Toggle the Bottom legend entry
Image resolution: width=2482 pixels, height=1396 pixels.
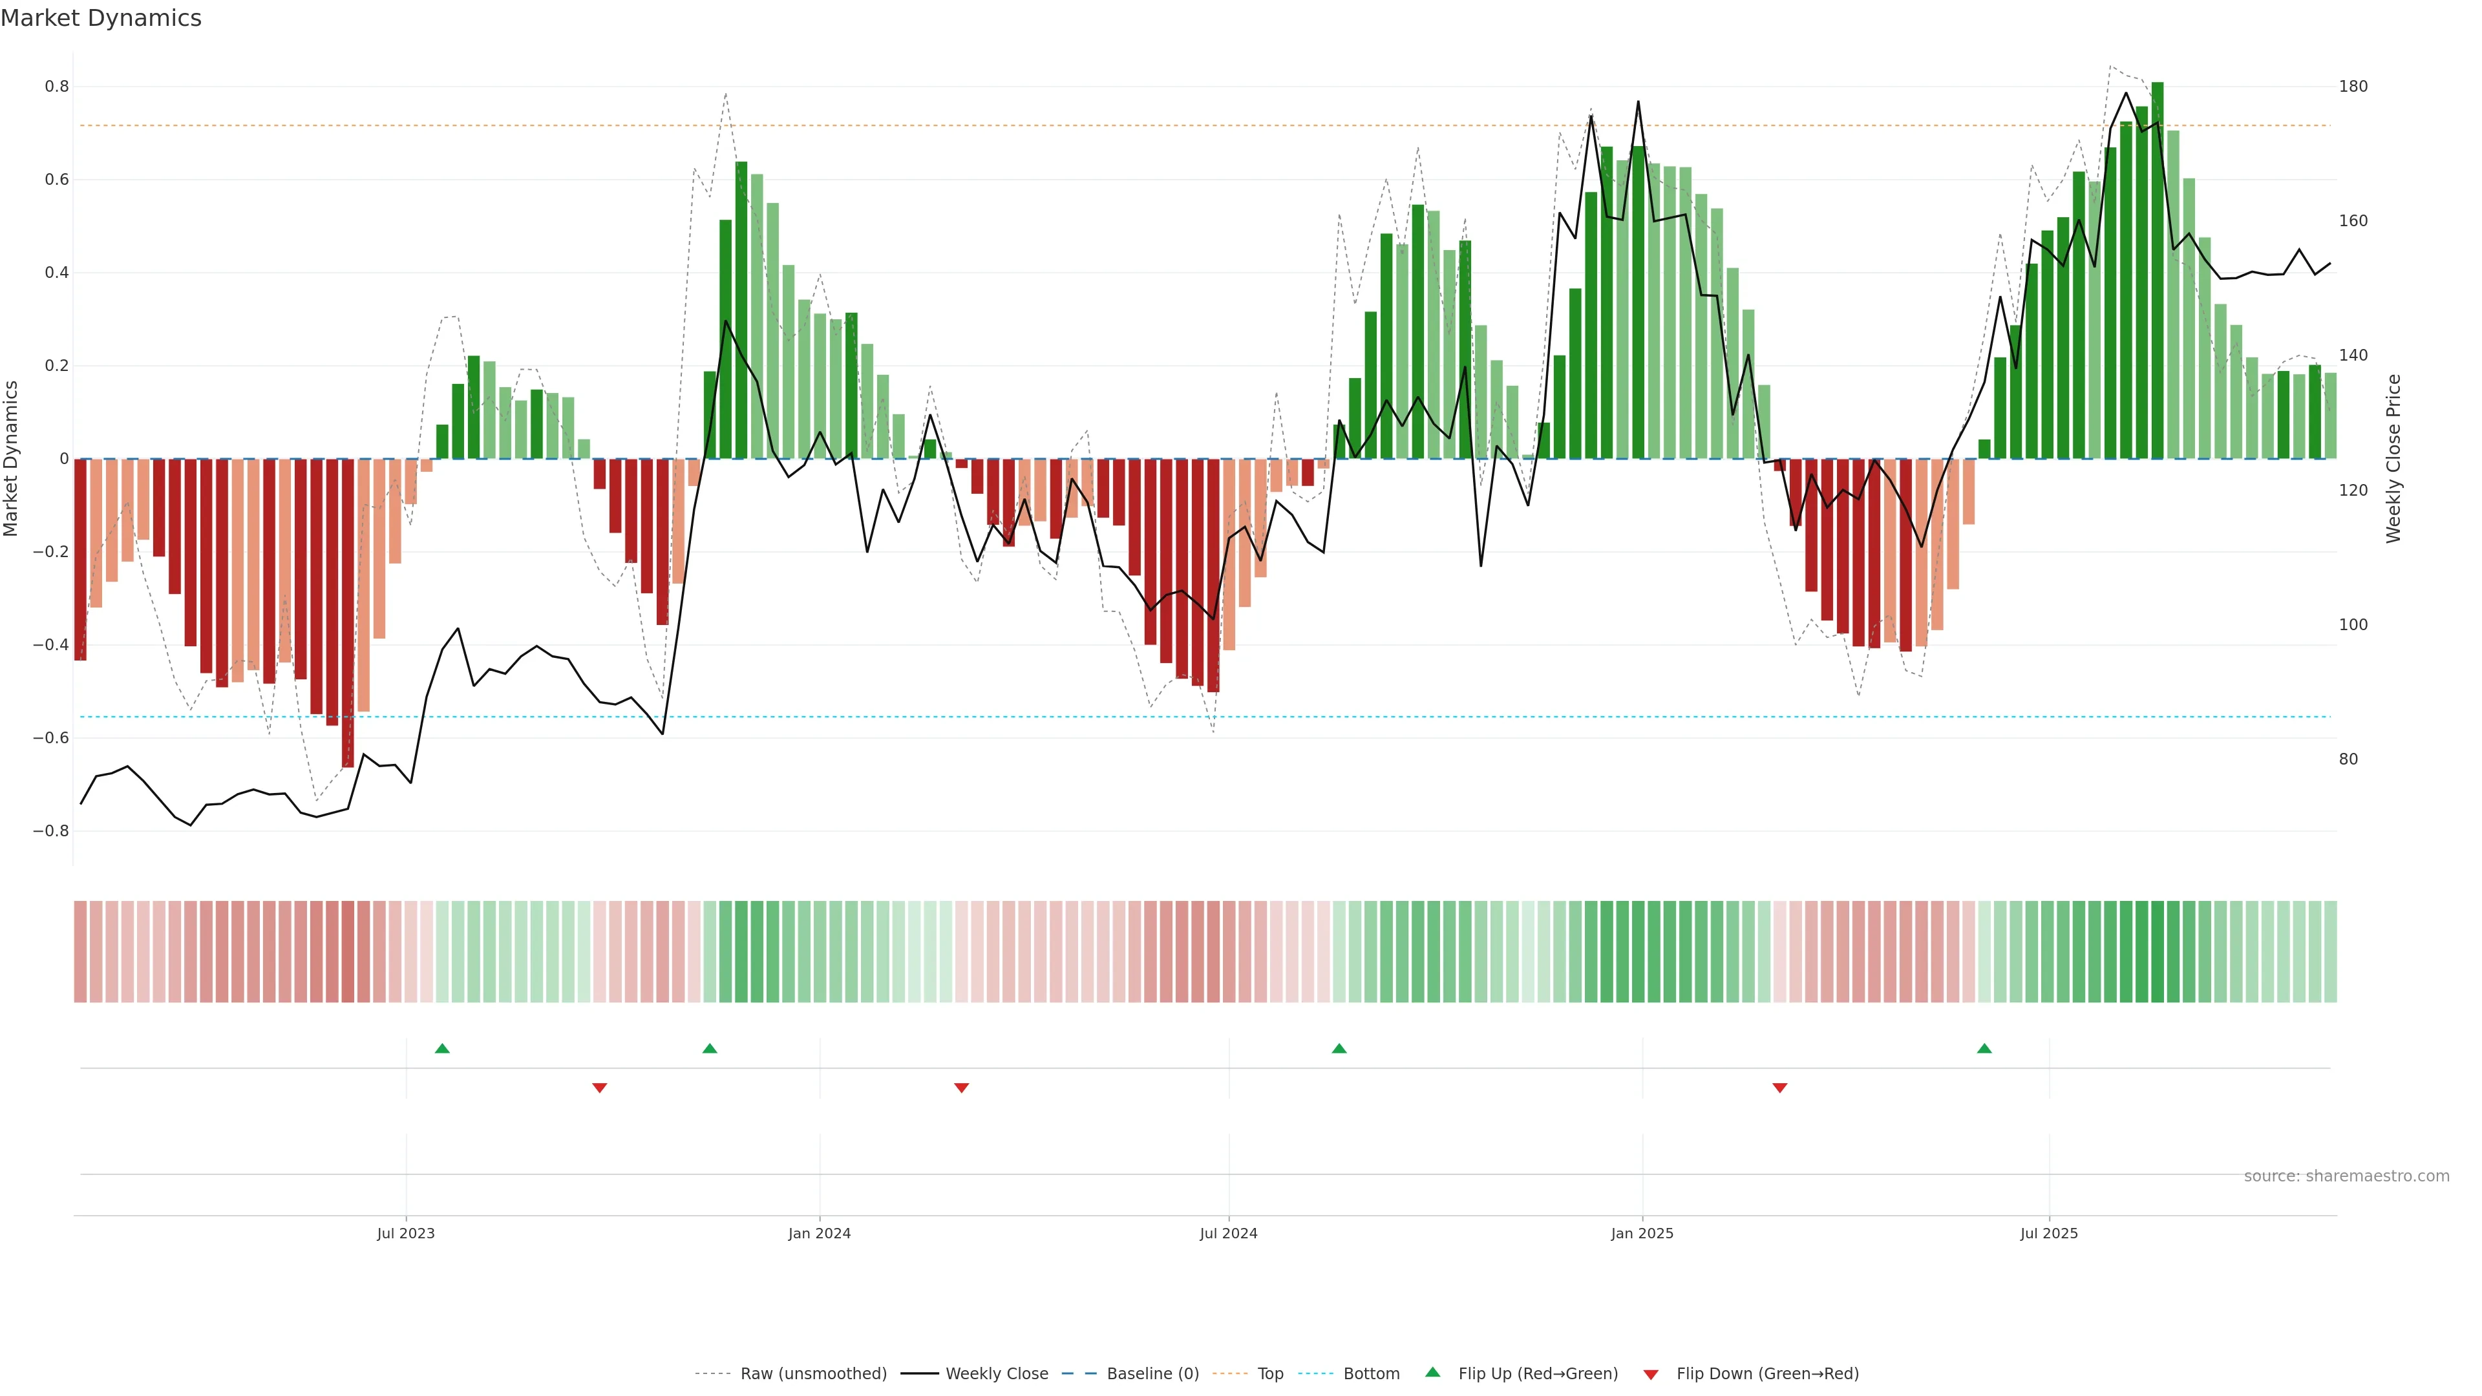point(1371,1374)
